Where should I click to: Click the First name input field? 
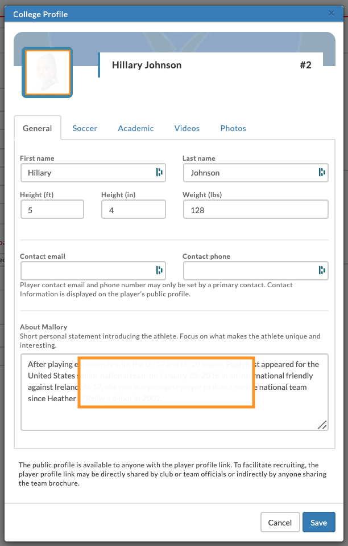[x=93, y=173]
